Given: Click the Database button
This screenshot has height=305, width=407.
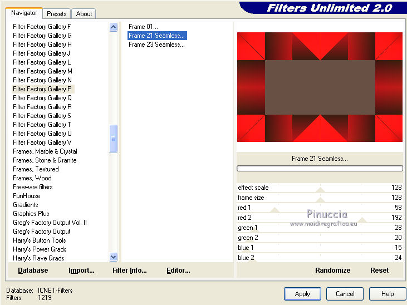Looking at the screenshot, I should pyautogui.click(x=33, y=270).
